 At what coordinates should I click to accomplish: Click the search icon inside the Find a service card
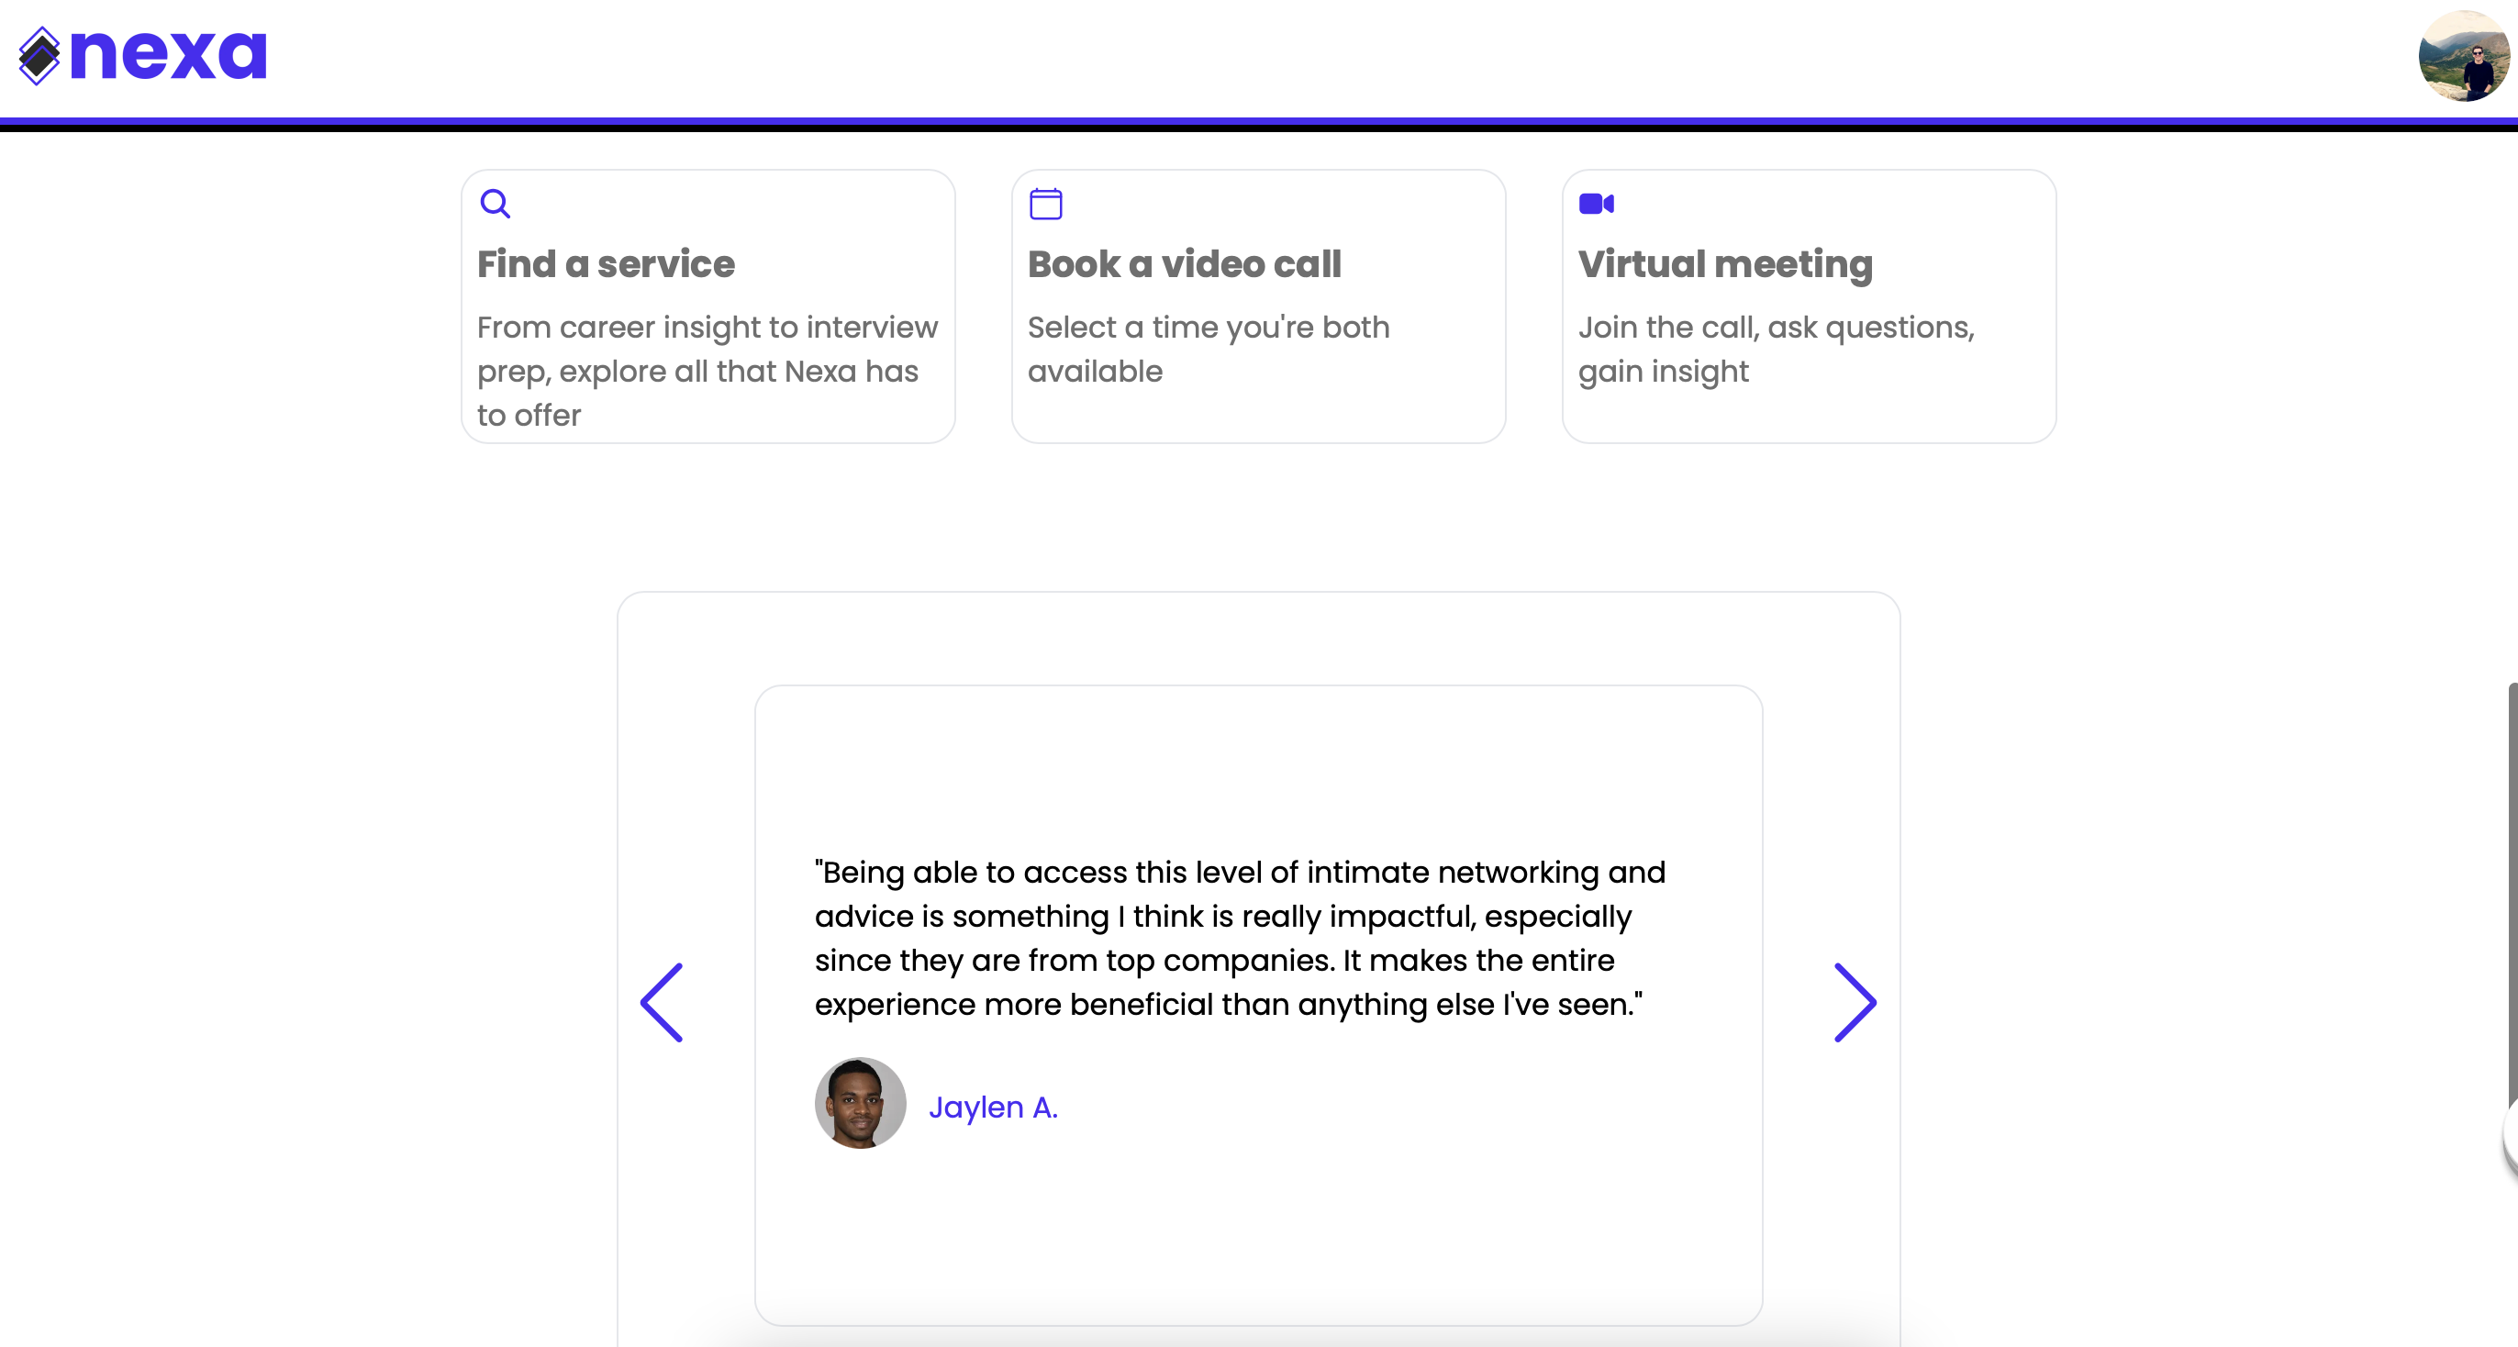[496, 204]
